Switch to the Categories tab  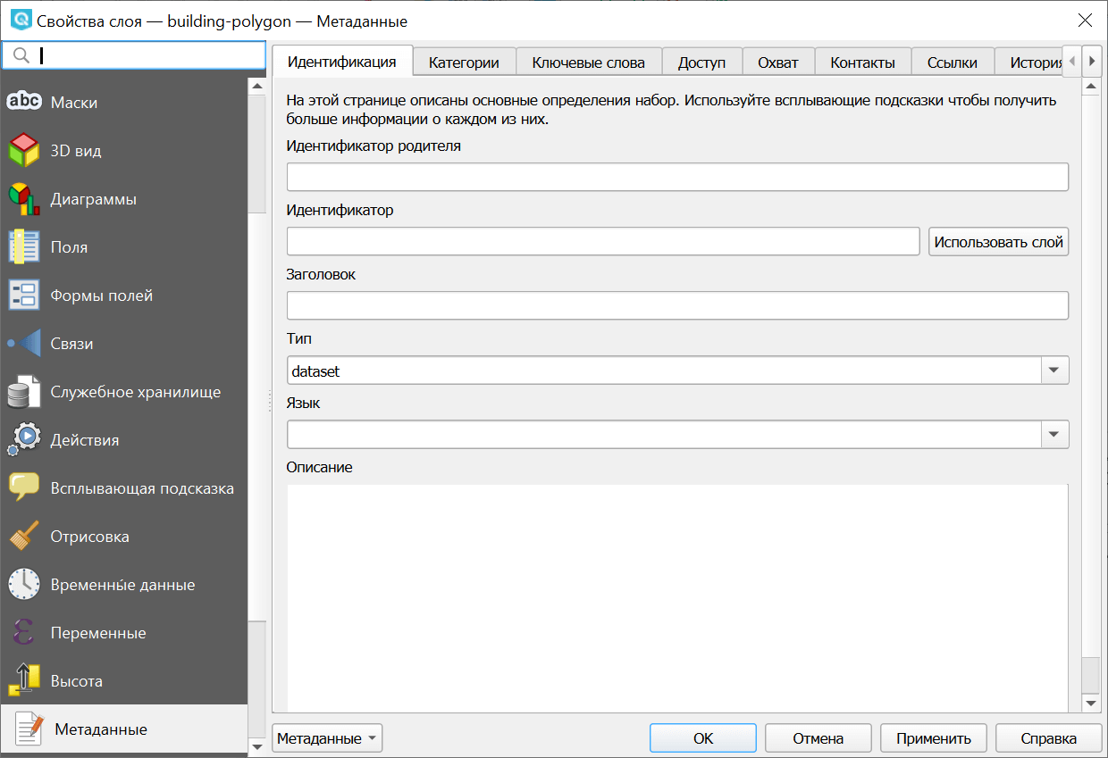464,62
